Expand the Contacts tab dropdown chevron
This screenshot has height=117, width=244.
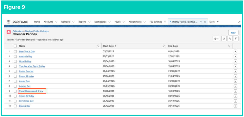pyautogui.click(x=73, y=22)
